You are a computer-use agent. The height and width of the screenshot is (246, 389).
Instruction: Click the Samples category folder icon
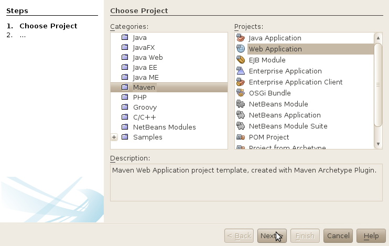pos(125,137)
